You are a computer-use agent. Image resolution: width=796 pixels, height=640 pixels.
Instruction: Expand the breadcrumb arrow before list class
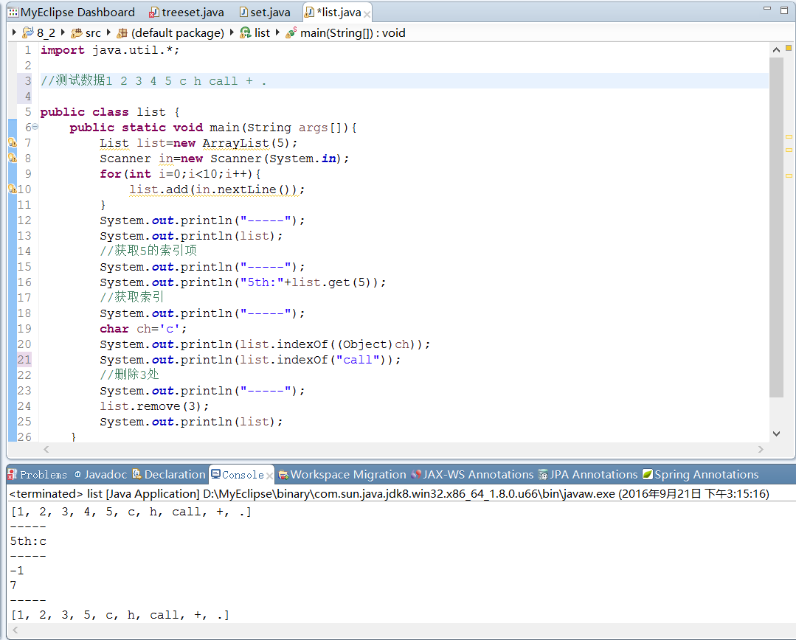pyautogui.click(x=232, y=32)
